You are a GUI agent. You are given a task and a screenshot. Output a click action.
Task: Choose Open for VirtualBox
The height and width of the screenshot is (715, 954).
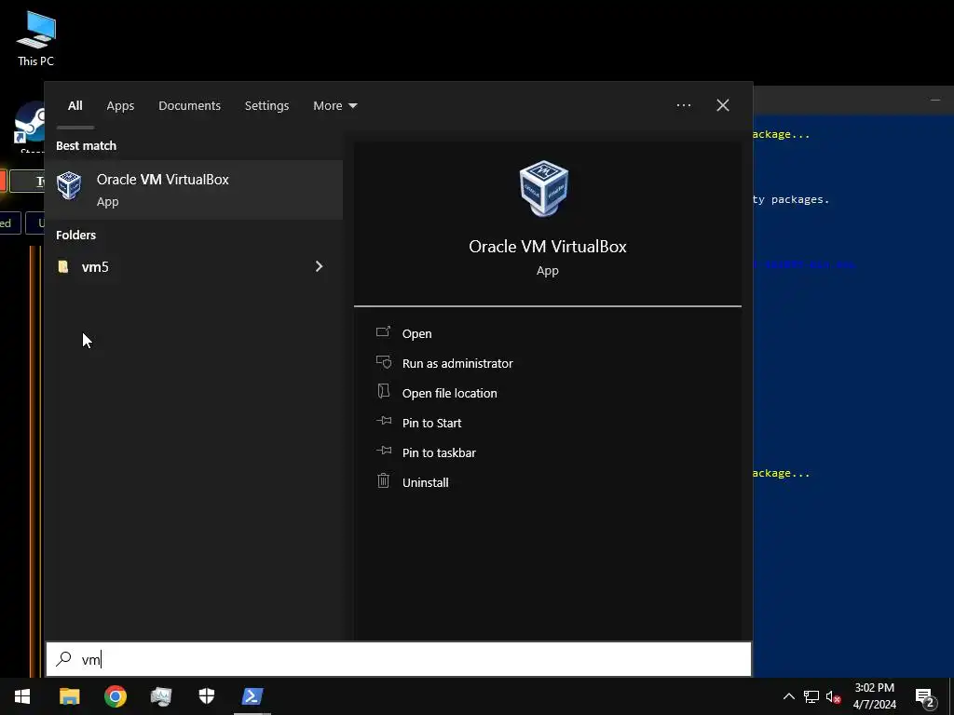(416, 334)
